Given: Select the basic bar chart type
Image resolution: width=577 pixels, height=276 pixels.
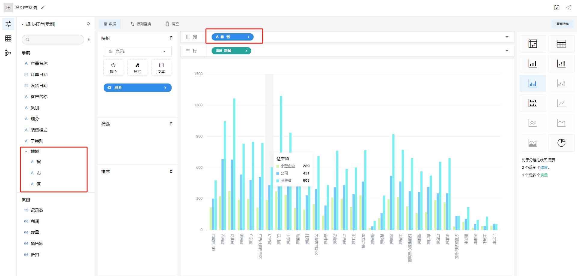Looking at the screenshot, I should tap(533, 64).
